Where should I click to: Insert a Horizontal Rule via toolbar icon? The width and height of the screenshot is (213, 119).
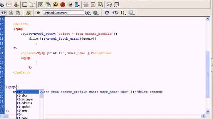coord(86,5)
